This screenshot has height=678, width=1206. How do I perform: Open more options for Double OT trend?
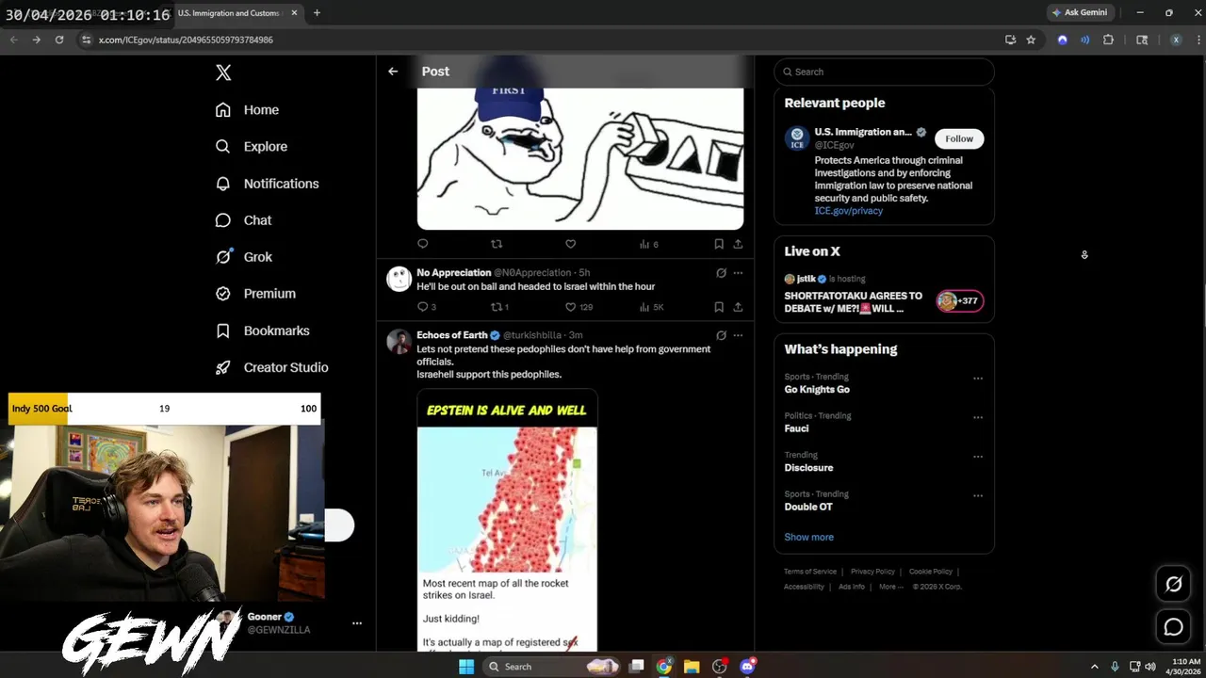[x=977, y=495]
